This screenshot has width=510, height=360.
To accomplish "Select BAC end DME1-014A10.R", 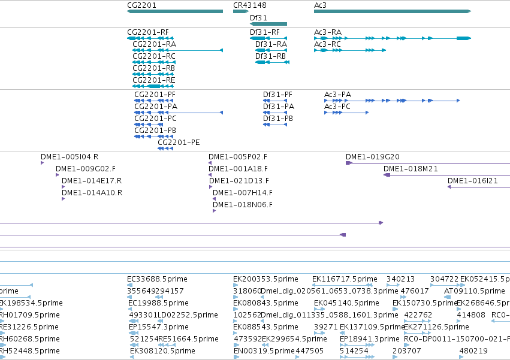I will 92,193.
